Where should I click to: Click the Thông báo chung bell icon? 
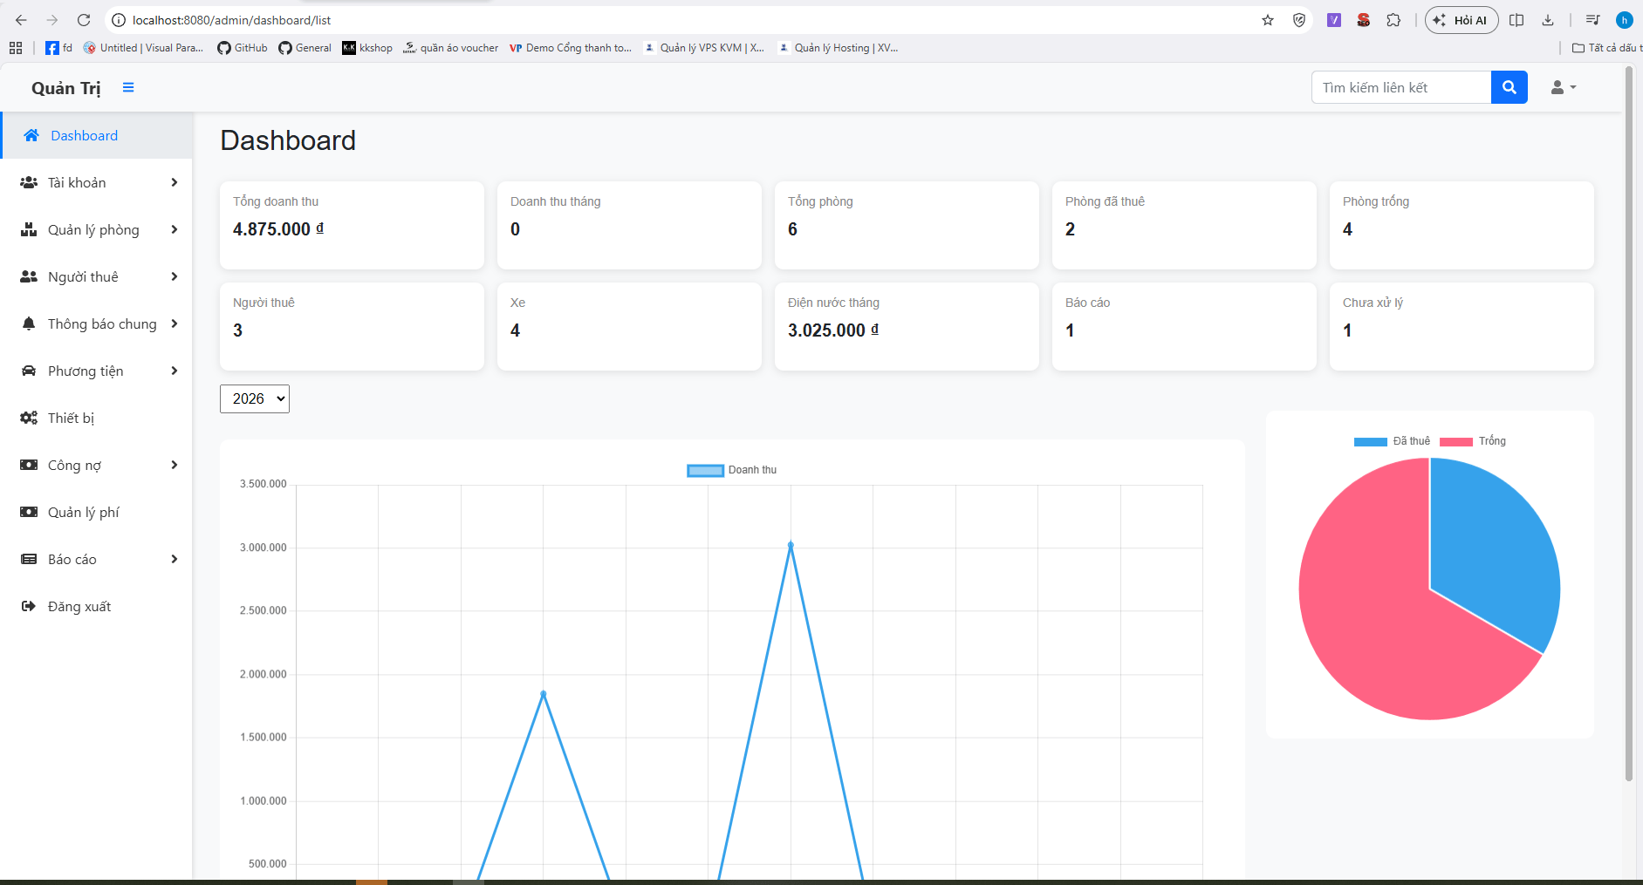(29, 323)
